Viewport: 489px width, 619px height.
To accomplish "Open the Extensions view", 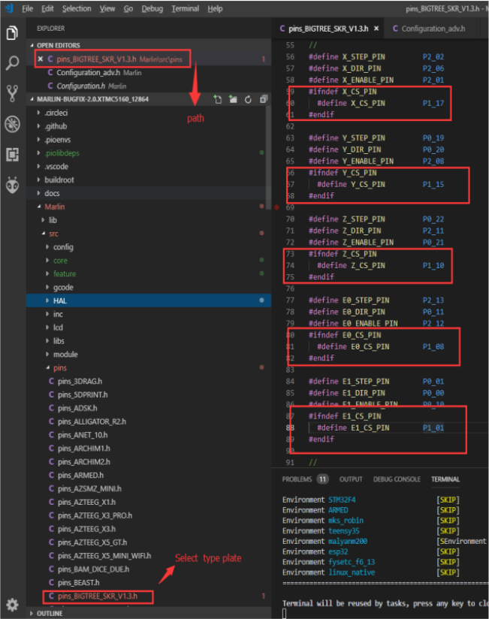I will [x=13, y=154].
